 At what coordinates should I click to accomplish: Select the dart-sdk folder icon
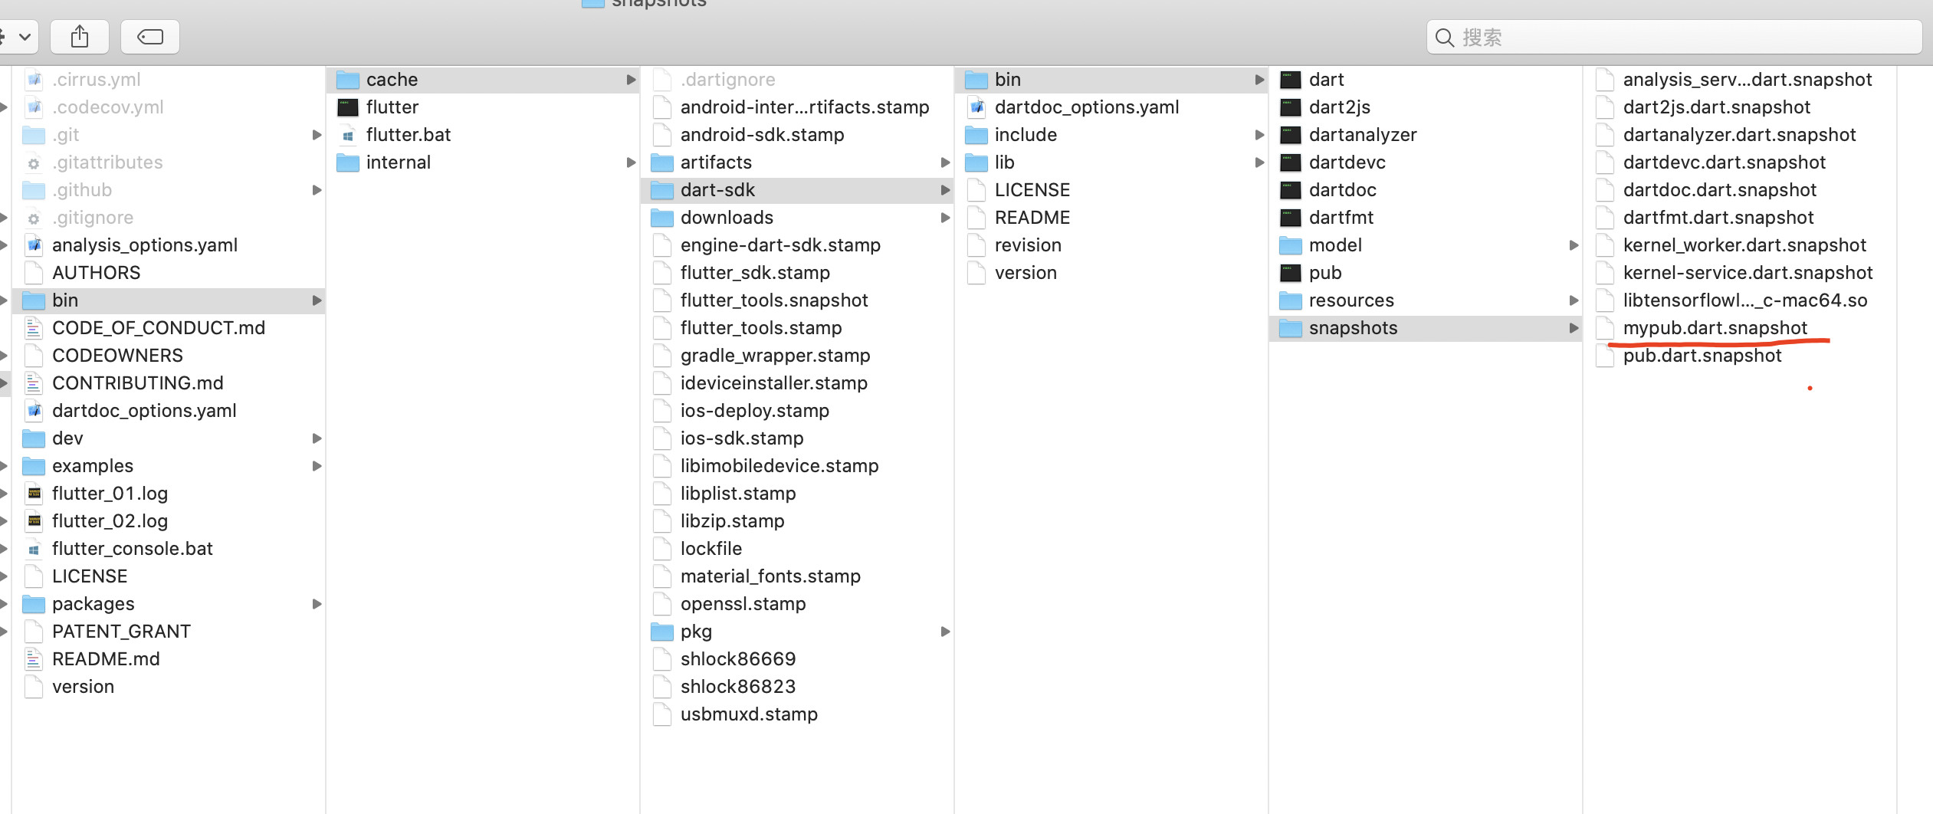pyautogui.click(x=662, y=190)
